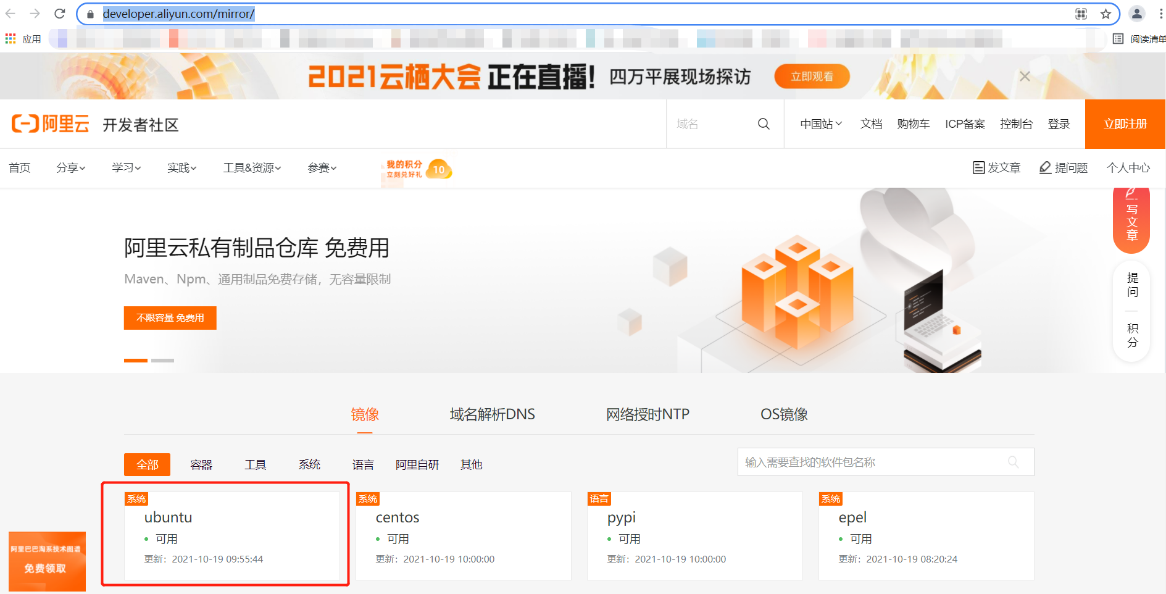Screen dimensions: 1166x594
Task: Click the floating 积分 button
Action: coord(1132,335)
